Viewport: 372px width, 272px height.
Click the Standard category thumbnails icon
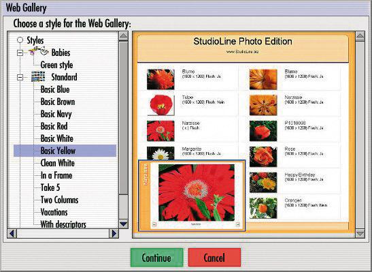pyautogui.click(x=38, y=76)
